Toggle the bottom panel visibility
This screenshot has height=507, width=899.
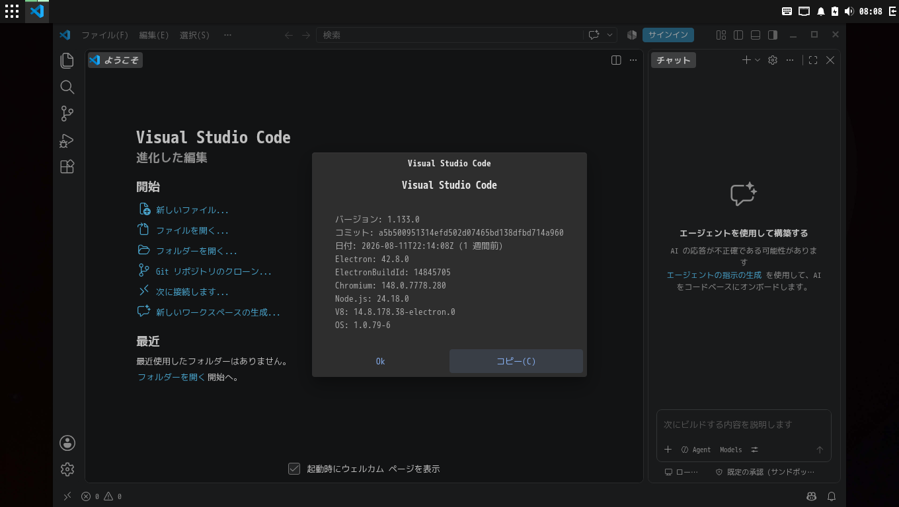click(756, 35)
